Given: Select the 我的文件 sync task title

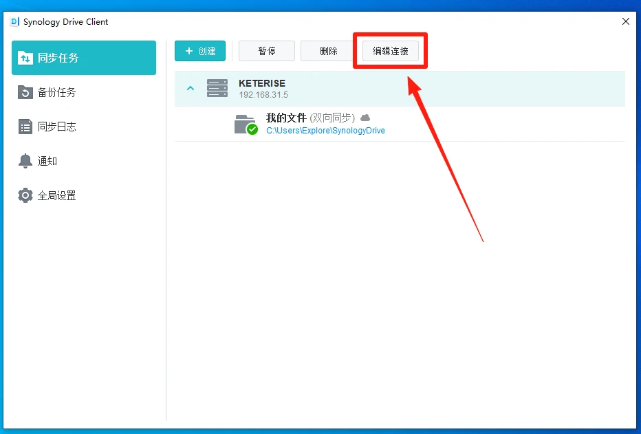Looking at the screenshot, I should coord(286,118).
